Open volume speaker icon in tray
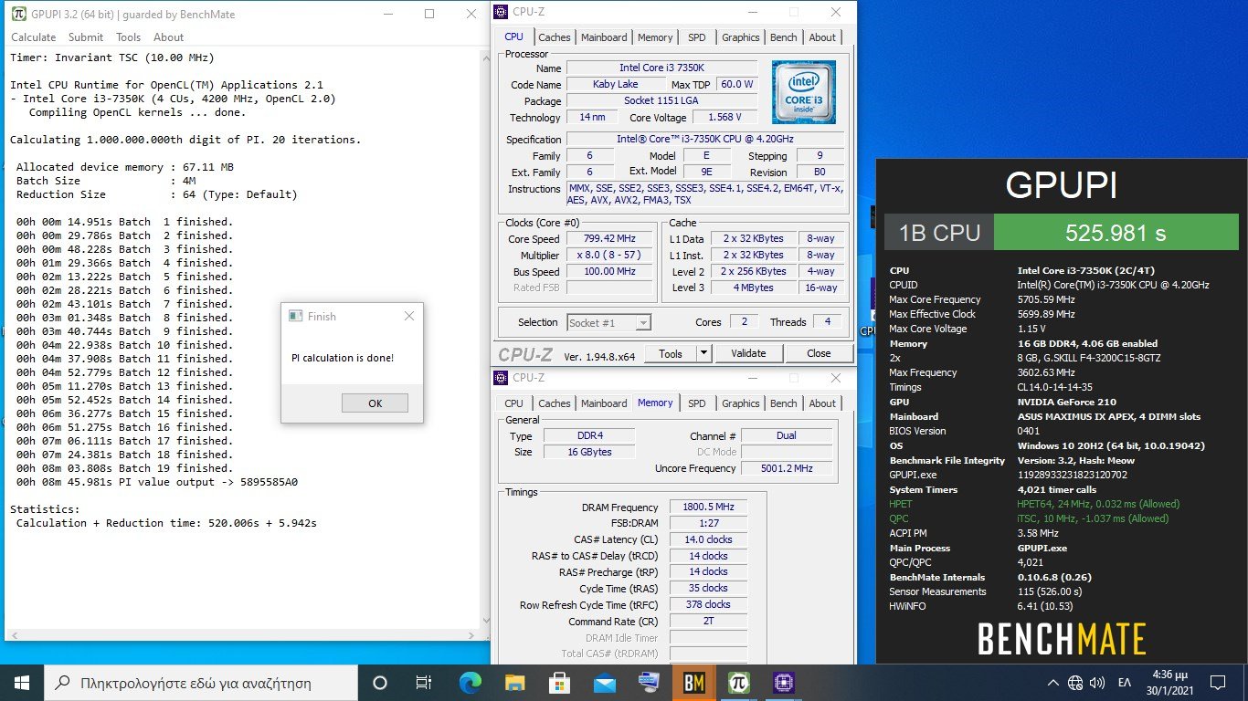 click(x=1097, y=683)
